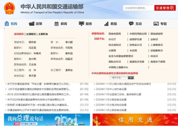
Task: Expand the 地方子站 dropdown
Action: 122,77
